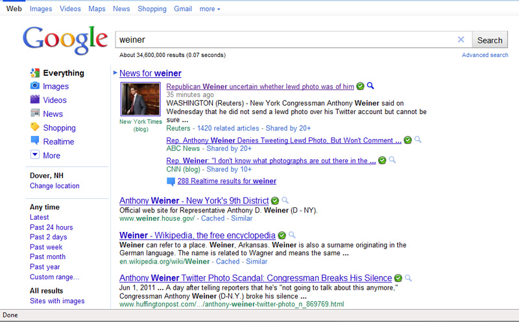Click magnifier preview after CNN 'I don't know' headline
Screen dimensions: 519x322
392,160
